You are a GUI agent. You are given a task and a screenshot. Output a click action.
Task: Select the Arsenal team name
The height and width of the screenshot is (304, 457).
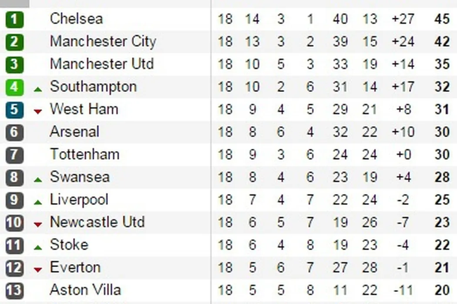click(74, 132)
